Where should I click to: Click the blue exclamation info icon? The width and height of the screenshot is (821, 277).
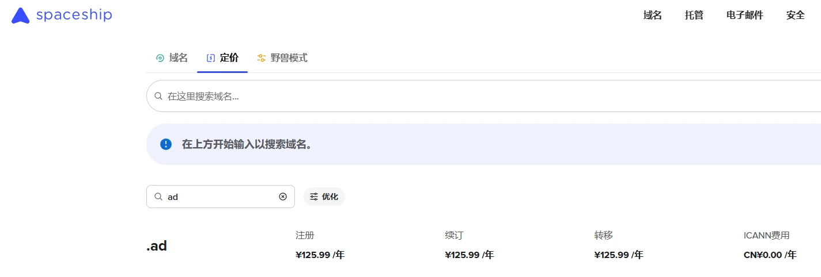[x=166, y=144]
